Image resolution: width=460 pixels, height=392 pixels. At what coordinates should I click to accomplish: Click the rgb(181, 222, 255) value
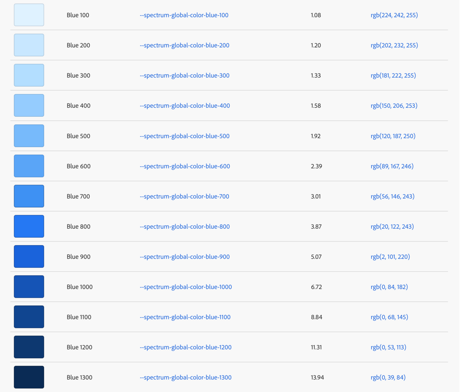(393, 75)
